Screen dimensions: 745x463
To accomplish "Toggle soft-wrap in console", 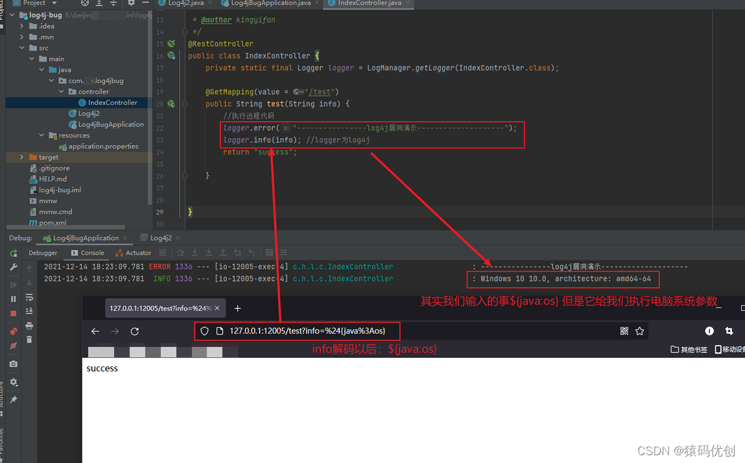I will point(29,297).
